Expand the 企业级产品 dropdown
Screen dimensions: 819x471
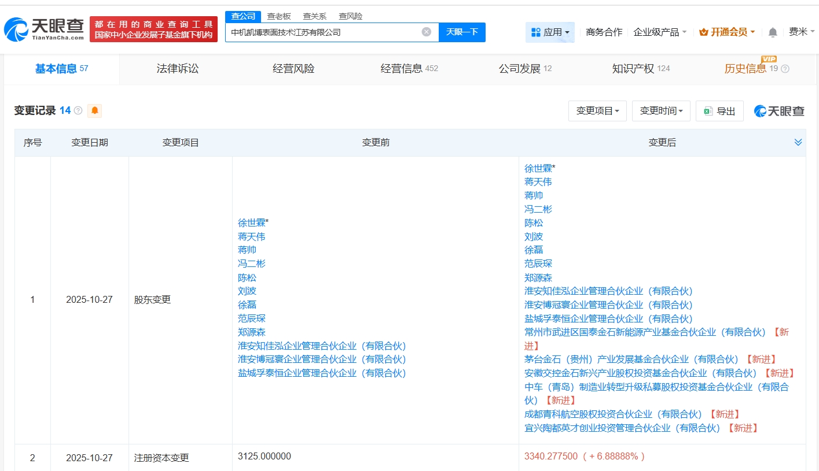tap(657, 32)
